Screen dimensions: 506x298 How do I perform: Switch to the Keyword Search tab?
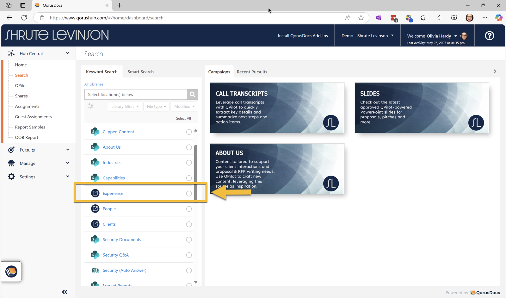pyautogui.click(x=102, y=71)
